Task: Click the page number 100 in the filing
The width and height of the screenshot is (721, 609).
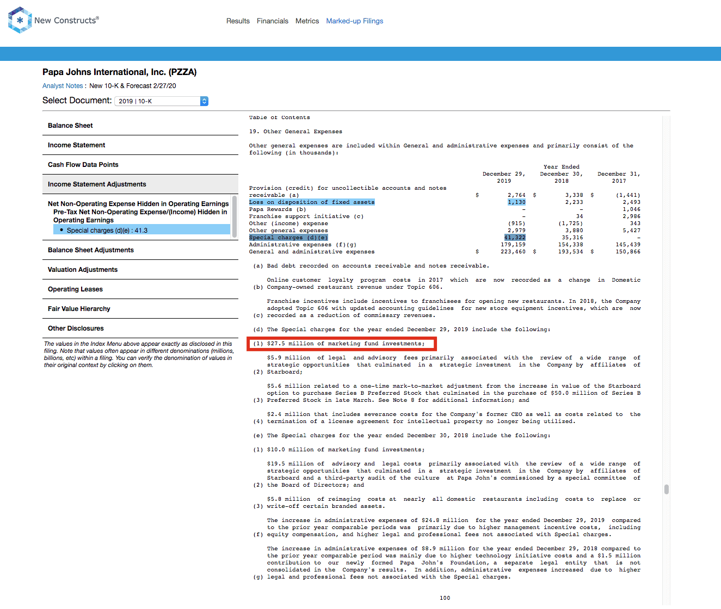Action: coord(445,598)
